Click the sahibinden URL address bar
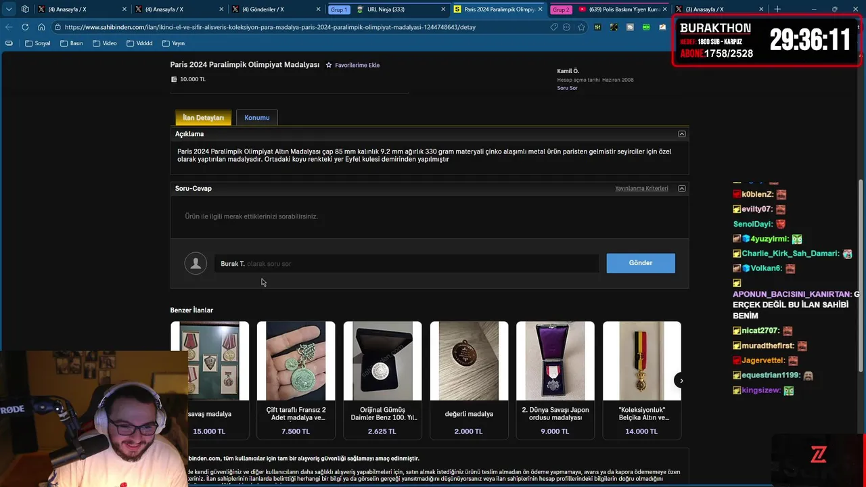The image size is (866, 487). click(271, 27)
